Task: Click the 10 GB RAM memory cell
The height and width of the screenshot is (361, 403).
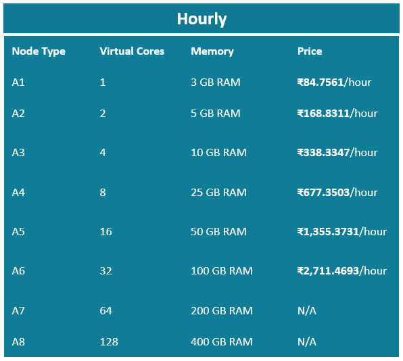Action: coord(218,153)
